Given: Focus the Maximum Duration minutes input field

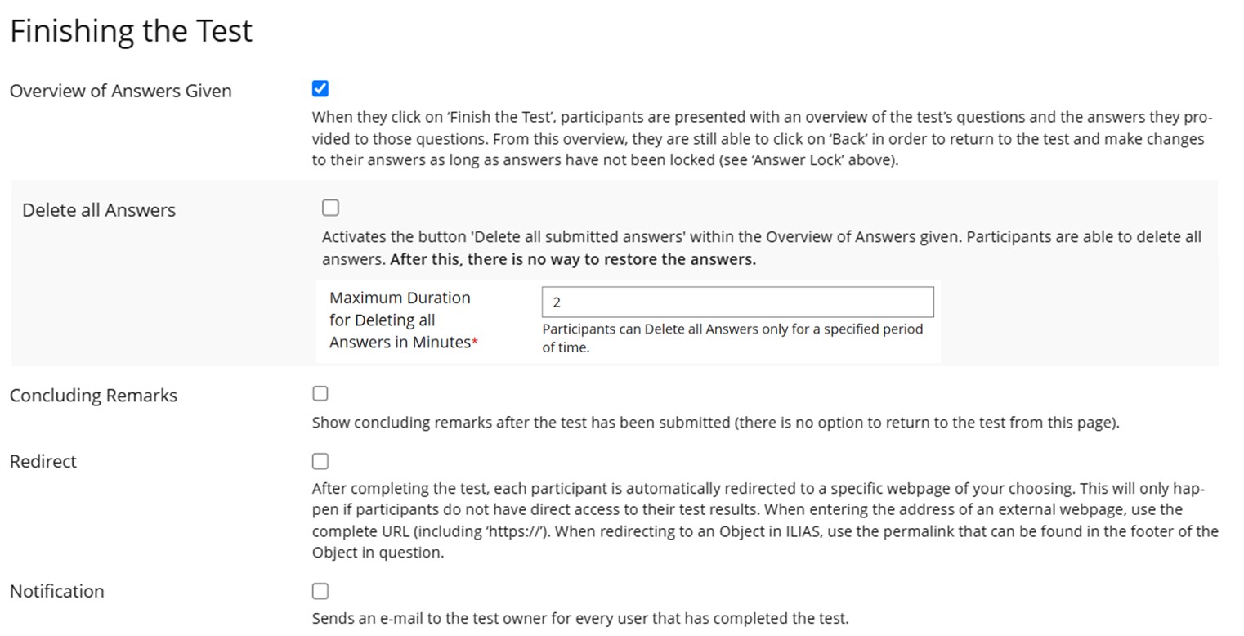Looking at the screenshot, I should (x=736, y=302).
